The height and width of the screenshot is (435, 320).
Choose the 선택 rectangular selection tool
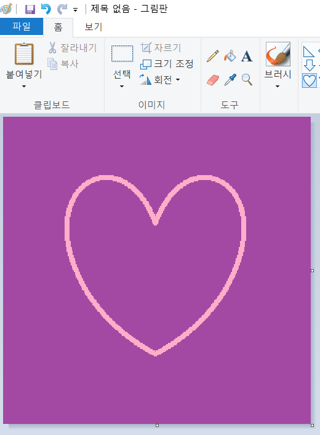pos(122,53)
